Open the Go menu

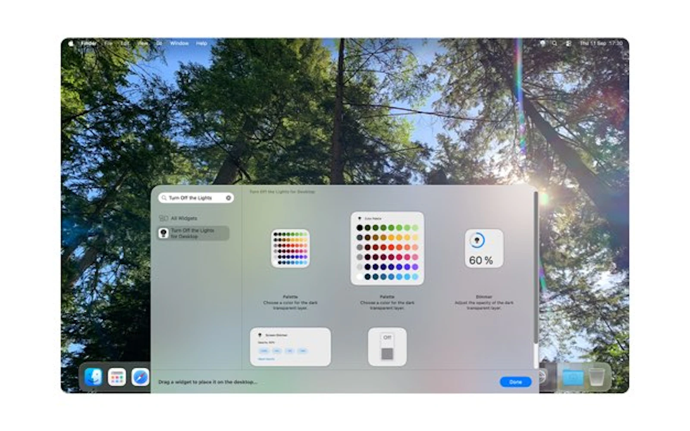(x=159, y=44)
